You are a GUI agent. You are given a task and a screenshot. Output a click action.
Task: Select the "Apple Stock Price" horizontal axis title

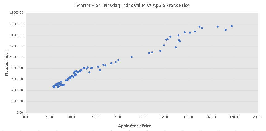[135, 126]
